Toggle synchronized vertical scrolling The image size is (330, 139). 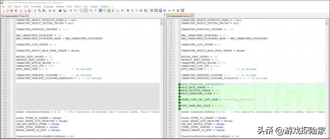tap(81, 11)
